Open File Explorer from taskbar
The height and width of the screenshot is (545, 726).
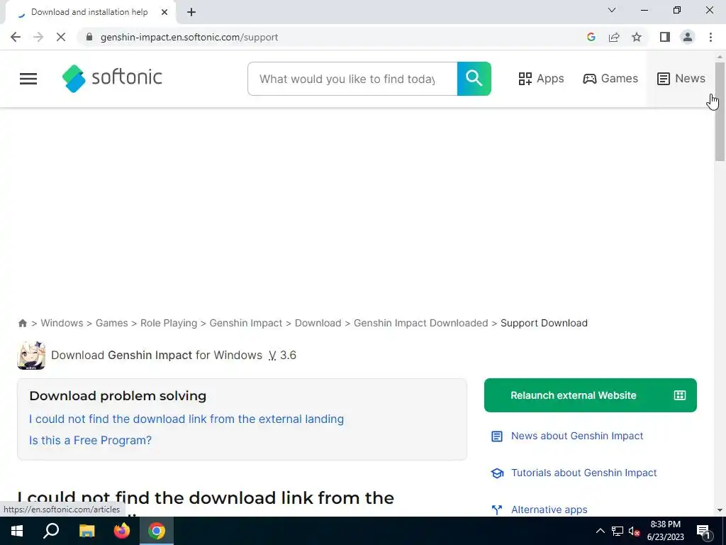86,531
